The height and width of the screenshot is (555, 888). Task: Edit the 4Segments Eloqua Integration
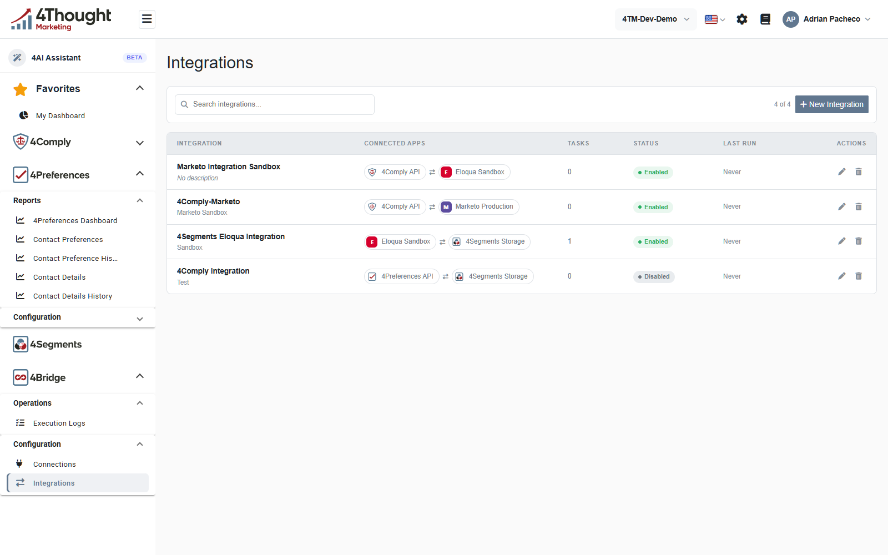(842, 241)
